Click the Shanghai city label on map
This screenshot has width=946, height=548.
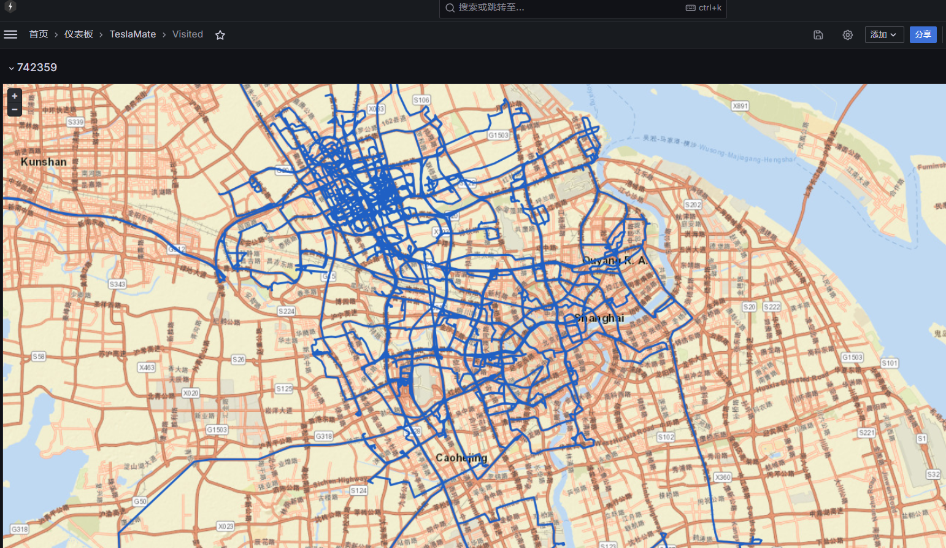(x=599, y=318)
